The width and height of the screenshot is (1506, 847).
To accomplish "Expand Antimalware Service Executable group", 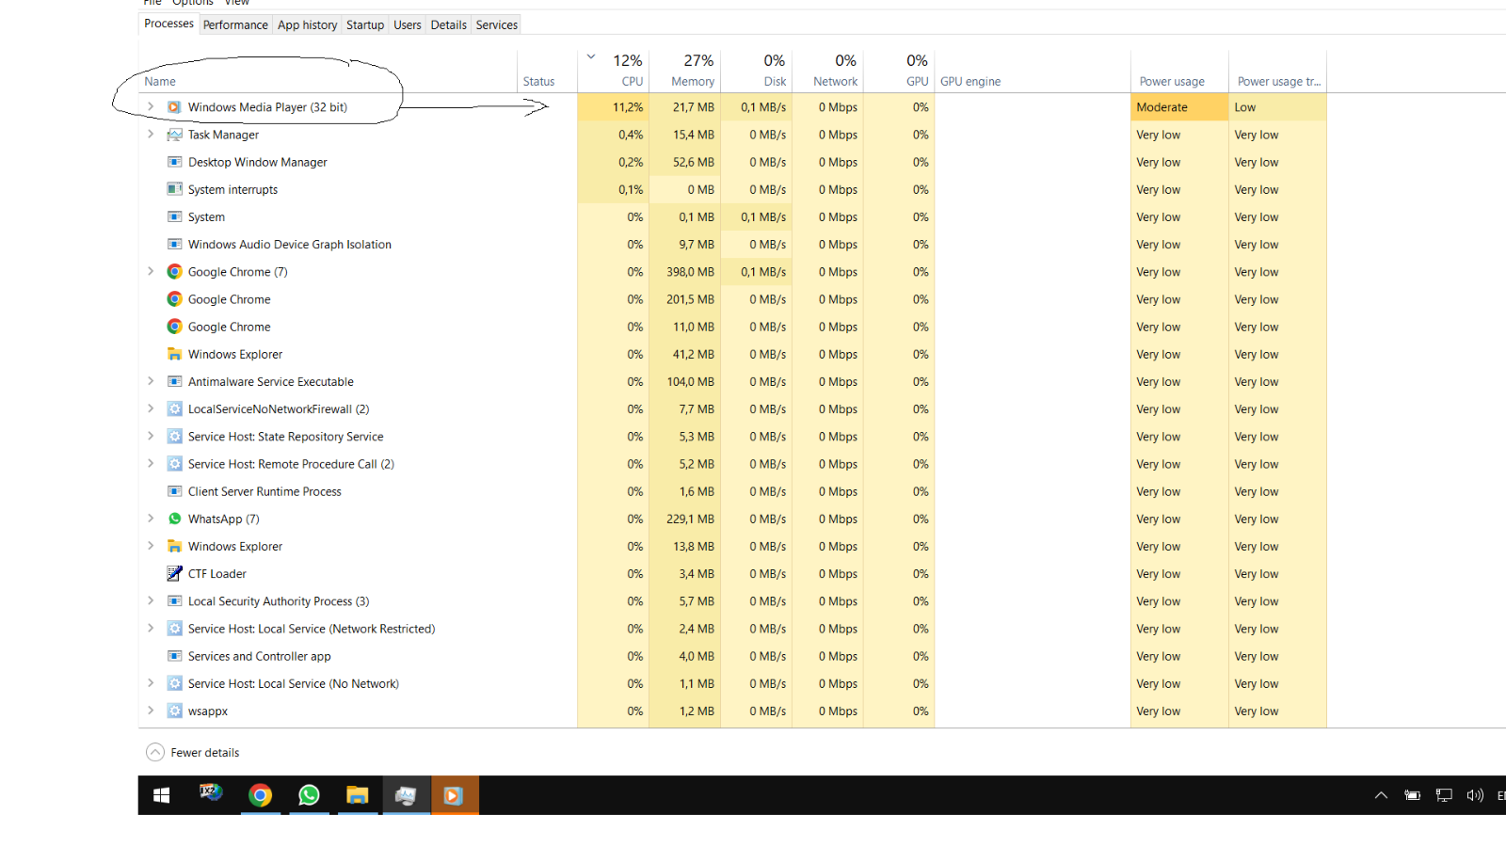I will click(151, 381).
